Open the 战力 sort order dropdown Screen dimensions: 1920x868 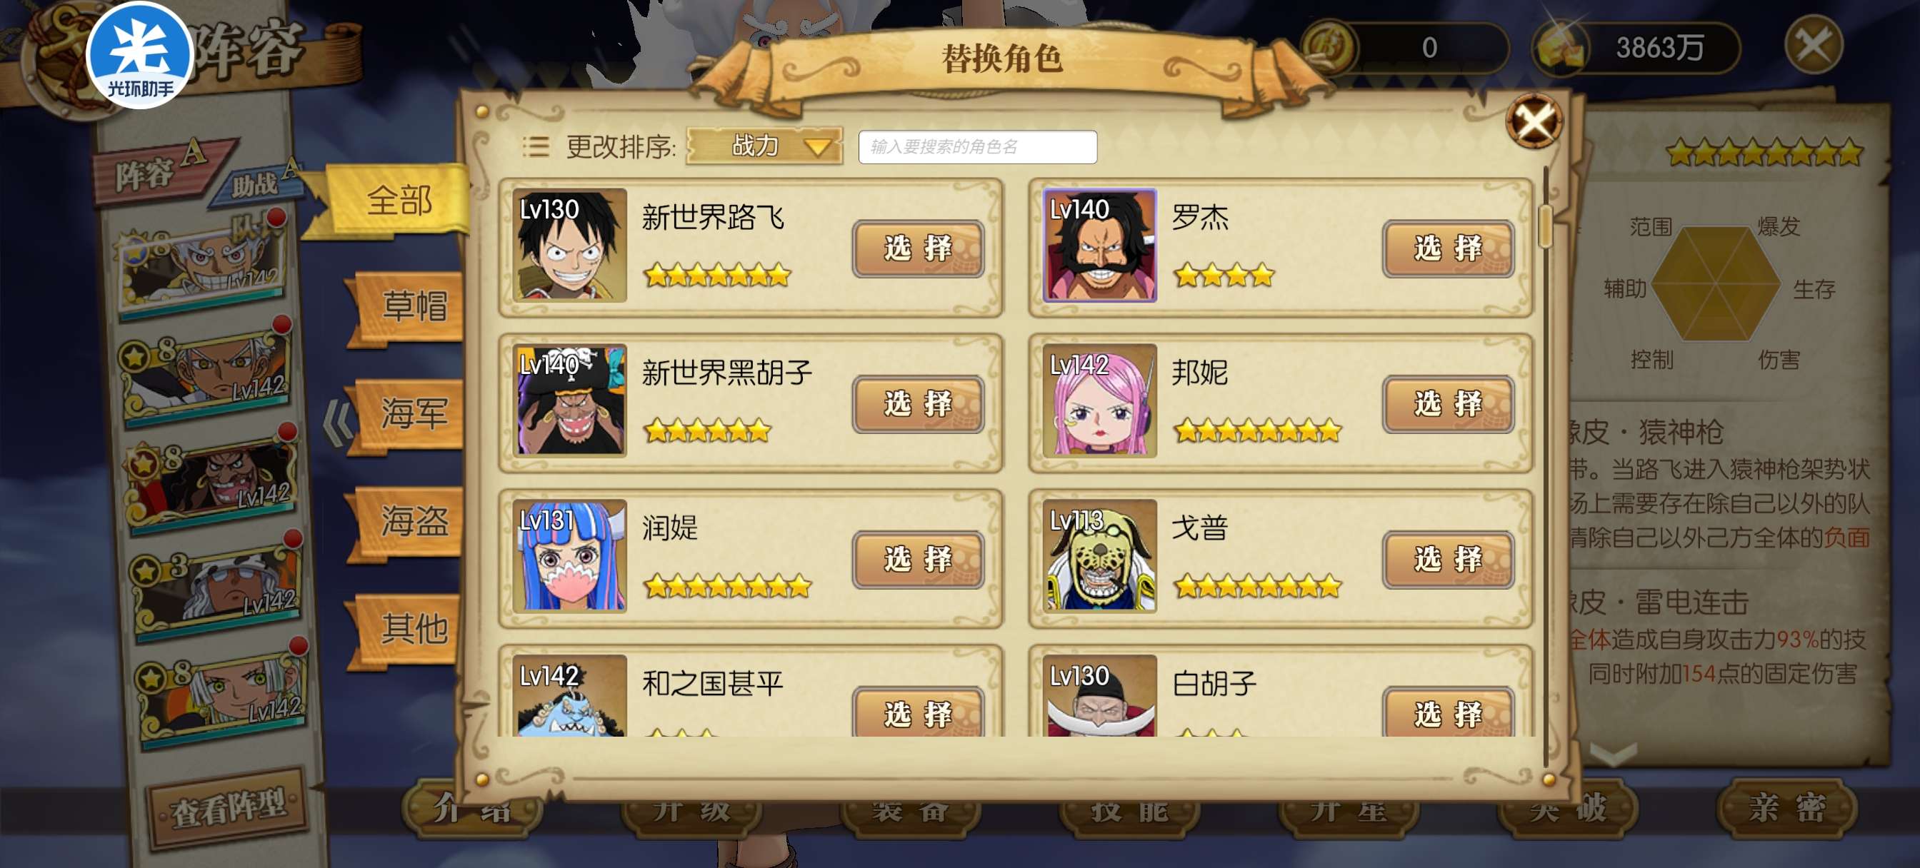click(x=764, y=146)
